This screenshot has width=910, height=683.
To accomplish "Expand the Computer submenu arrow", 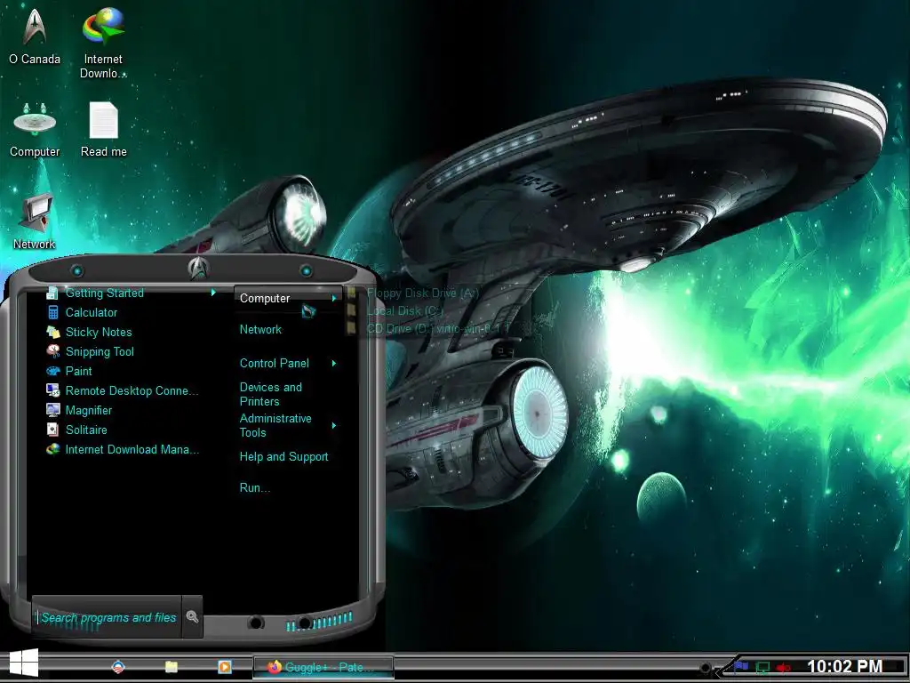I will pyautogui.click(x=334, y=298).
